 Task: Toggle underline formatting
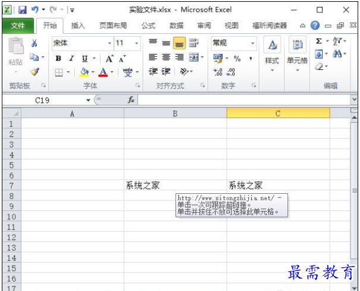85,59
